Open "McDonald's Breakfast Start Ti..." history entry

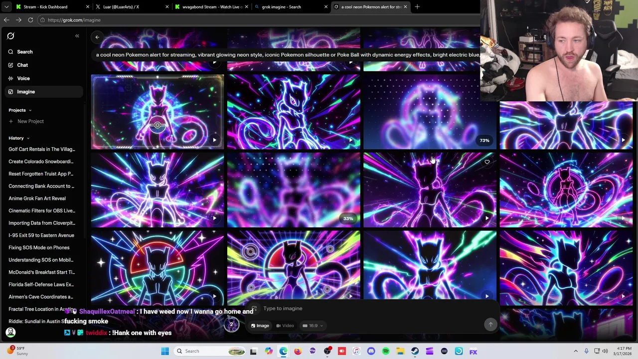coord(42,272)
